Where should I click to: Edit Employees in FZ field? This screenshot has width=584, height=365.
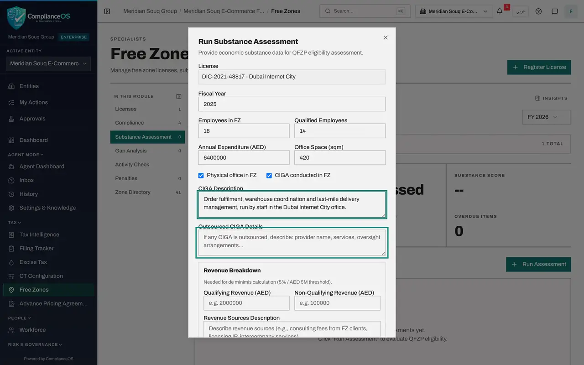244,131
